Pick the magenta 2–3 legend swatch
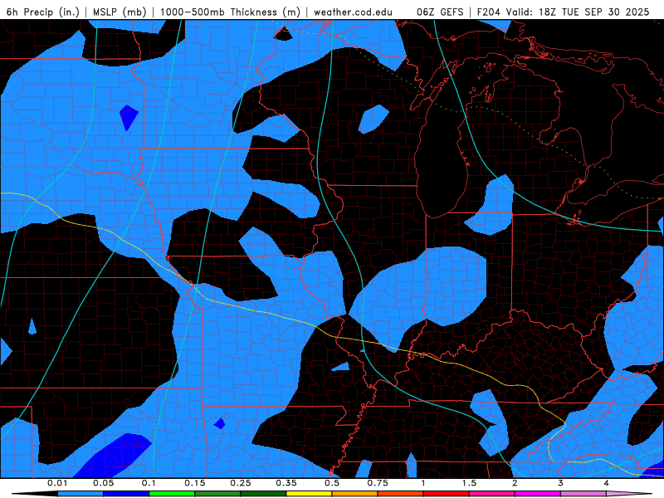The width and height of the screenshot is (664, 498). (x=538, y=494)
